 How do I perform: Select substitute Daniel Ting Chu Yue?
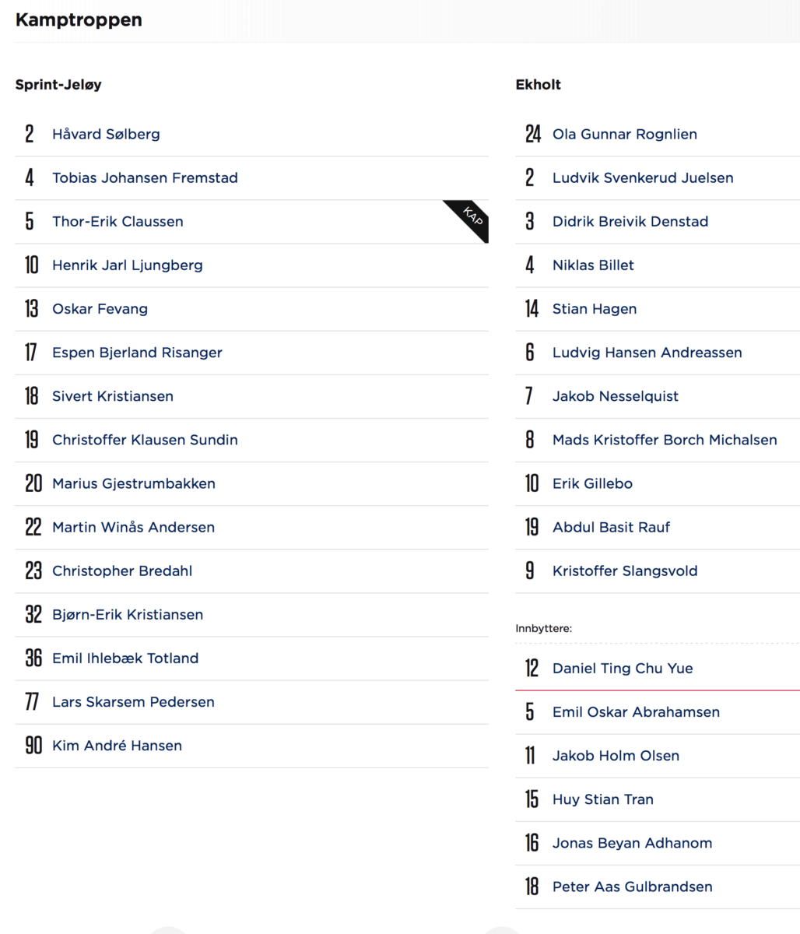point(623,668)
